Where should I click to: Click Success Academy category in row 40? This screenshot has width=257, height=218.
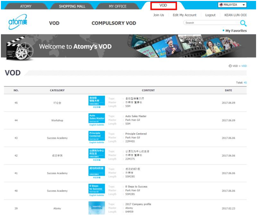57,191
